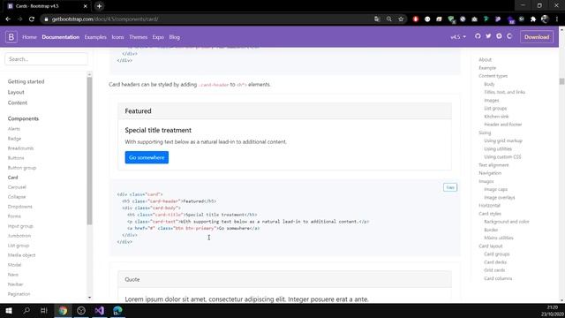565x318 pixels.
Task: Open the Twitter icon link
Action: (488, 36)
